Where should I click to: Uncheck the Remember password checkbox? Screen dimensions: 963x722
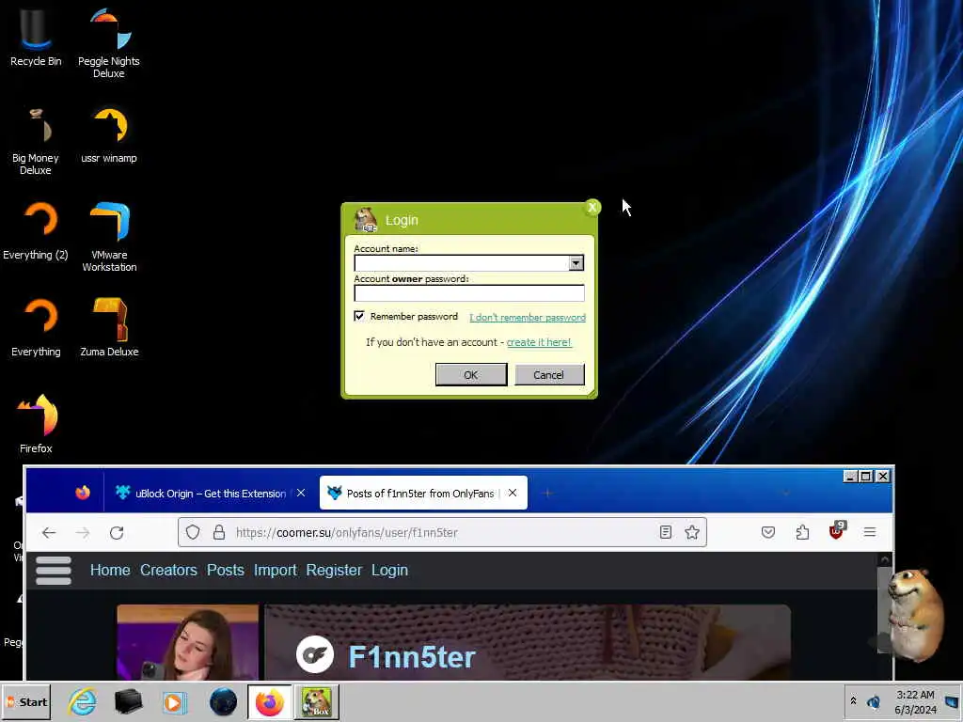[359, 316]
